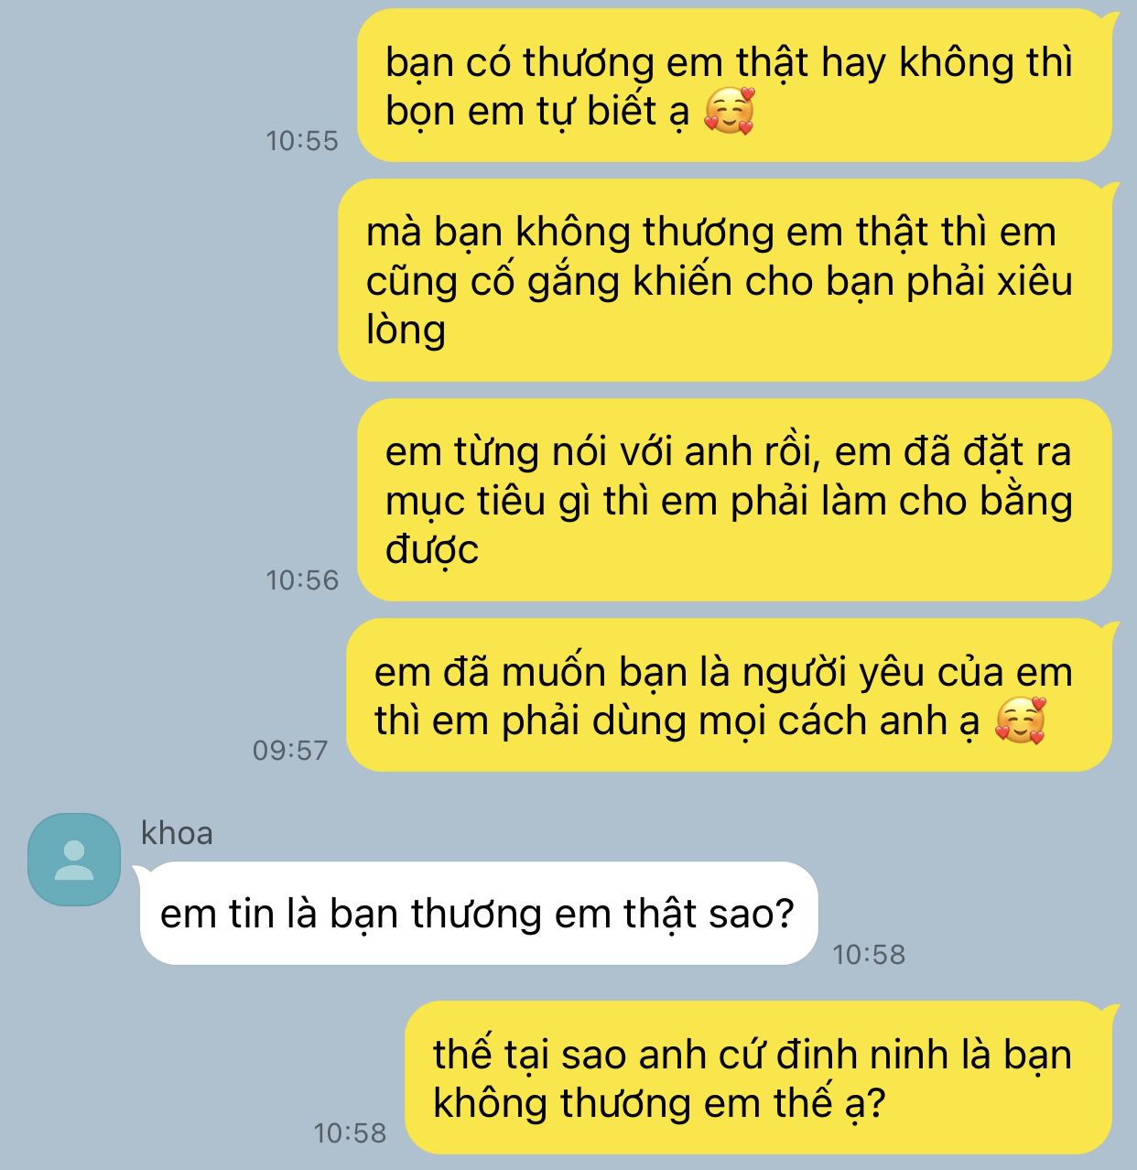This screenshot has width=1137, height=1170.
Task: Tap the smiling hearts emoji in first message
Action: [729, 112]
